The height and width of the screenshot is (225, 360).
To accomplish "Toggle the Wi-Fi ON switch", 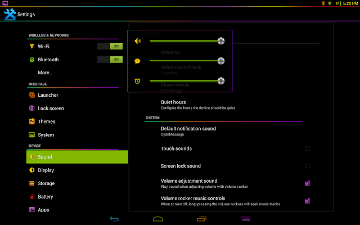I will pos(110,46).
